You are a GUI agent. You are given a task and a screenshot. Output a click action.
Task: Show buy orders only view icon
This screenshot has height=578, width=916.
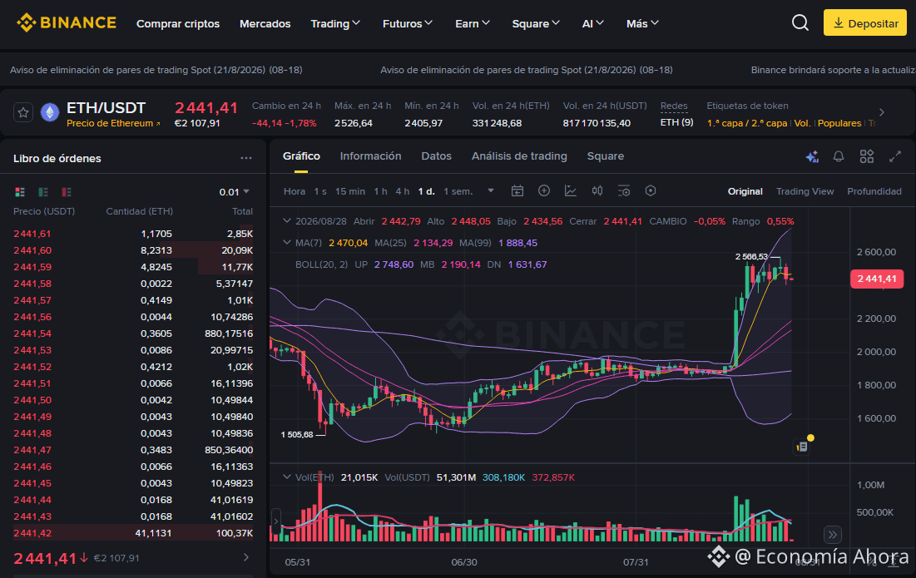click(43, 192)
